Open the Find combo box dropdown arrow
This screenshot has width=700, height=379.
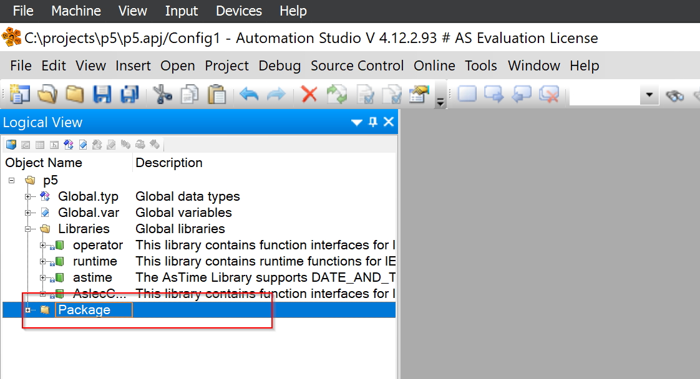pos(649,95)
